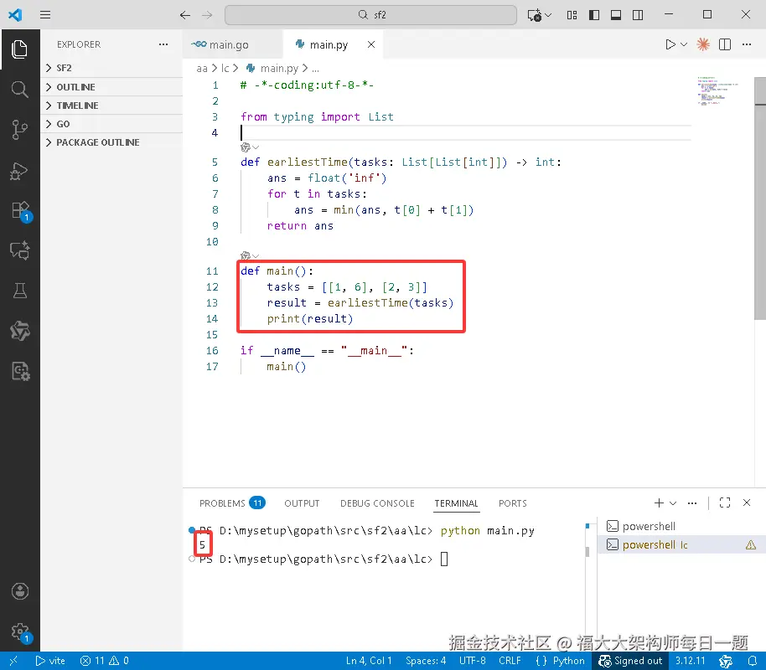
Task: Click the sf2 command center search box
Action: [370, 15]
